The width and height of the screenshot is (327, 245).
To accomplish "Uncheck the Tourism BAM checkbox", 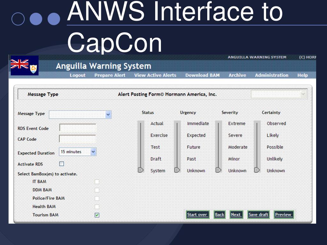I will click(97, 215).
